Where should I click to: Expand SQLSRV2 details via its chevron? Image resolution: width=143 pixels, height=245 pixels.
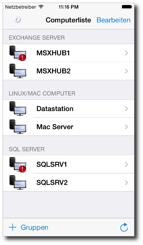[126, 183]
